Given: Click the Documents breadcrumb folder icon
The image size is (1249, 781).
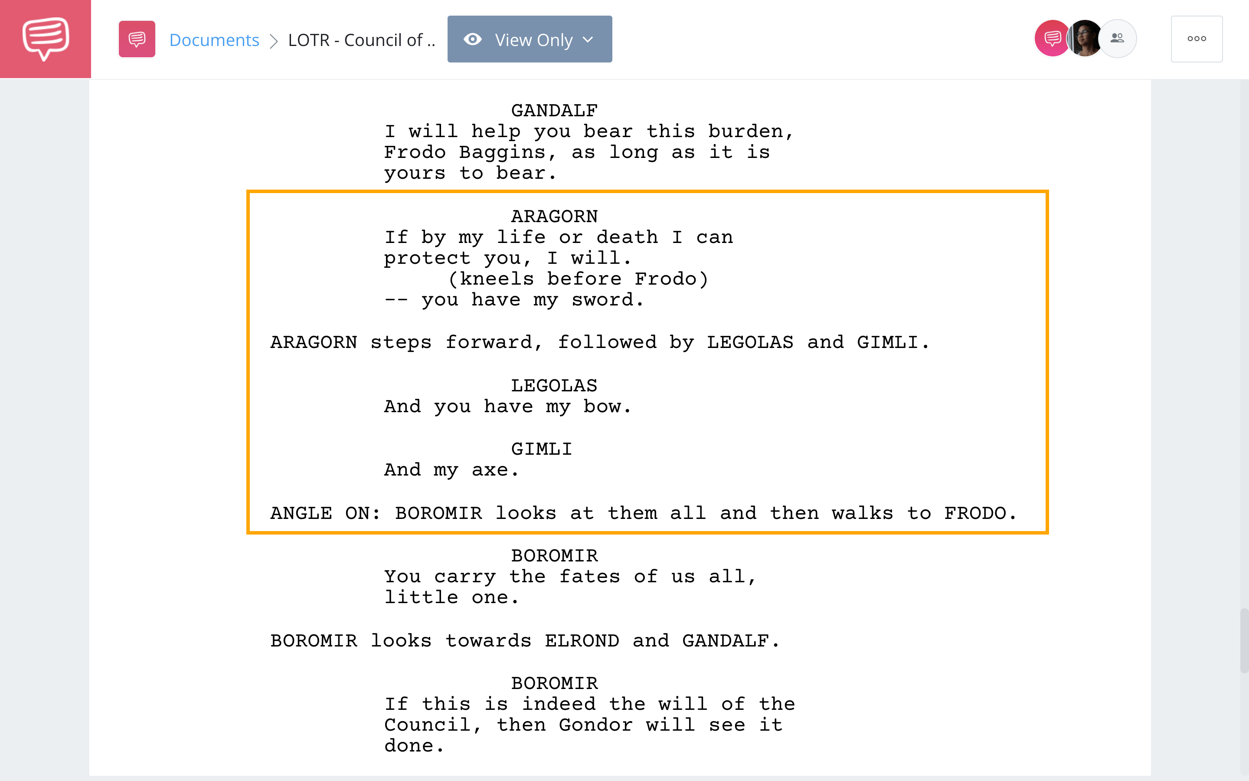Looking at the screenshot, I should pos(136,39).
